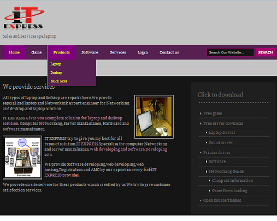Open the Game menu item

37,52
